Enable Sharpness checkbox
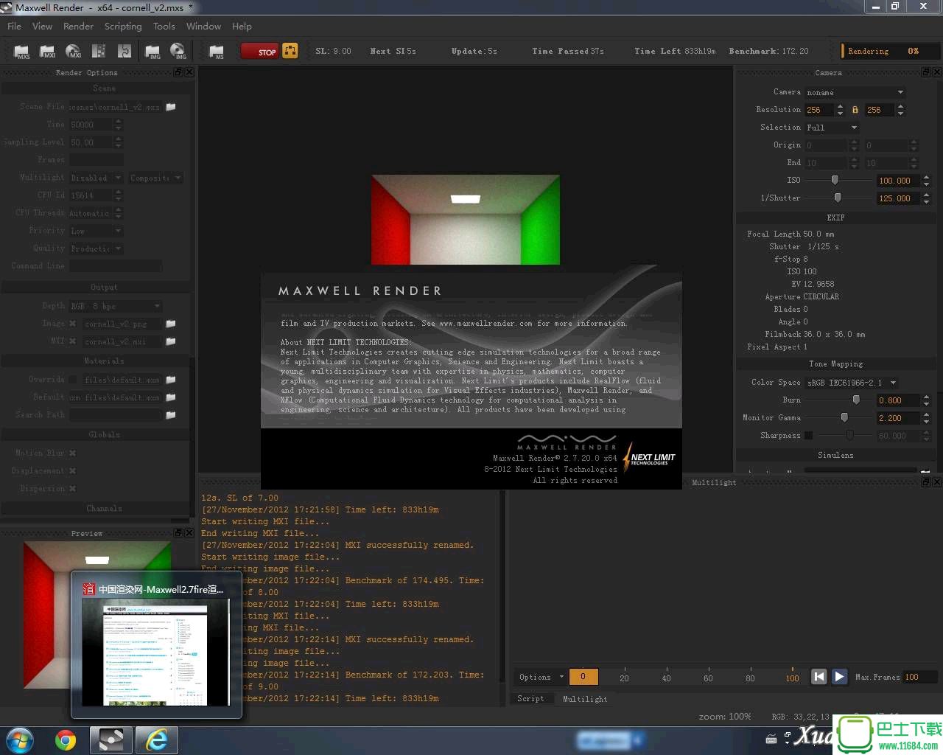This screenshot has width=943, height=755. click(808, 436)
